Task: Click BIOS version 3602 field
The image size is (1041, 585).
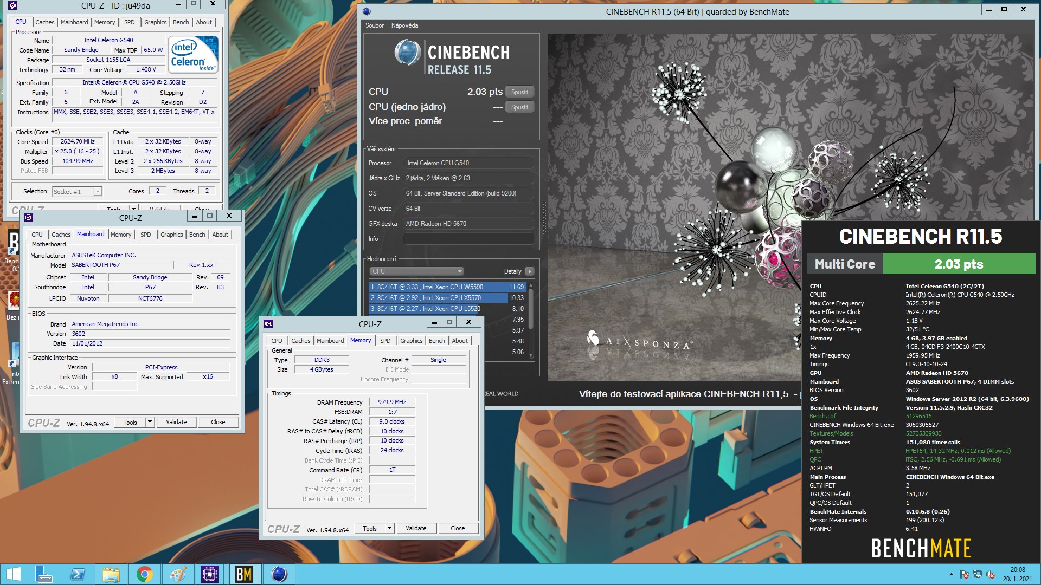Action: pos(150,334)
